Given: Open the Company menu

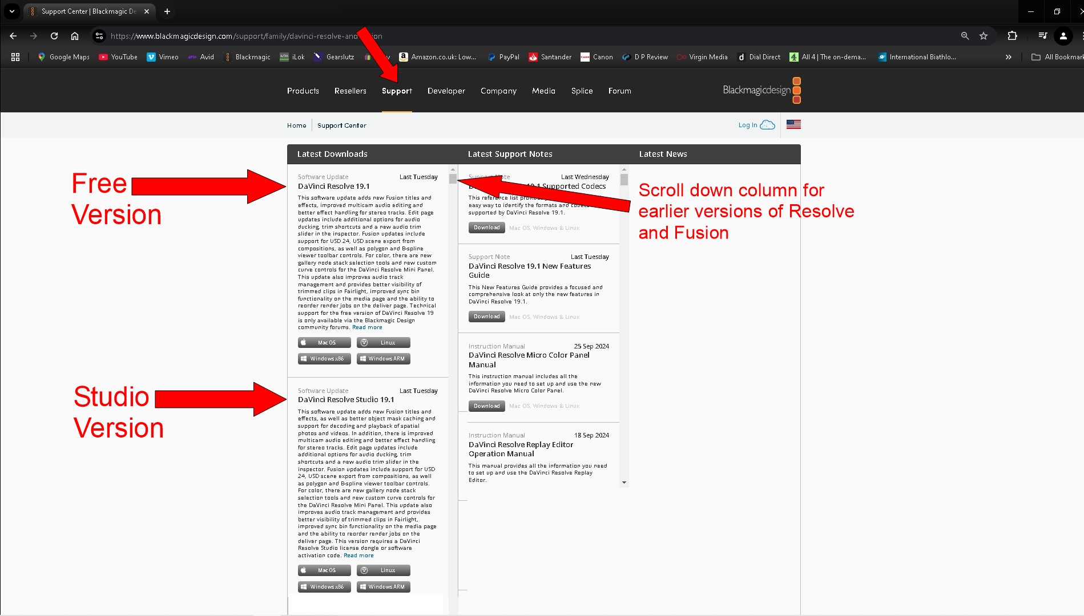Looking at the screenshot, I should (x=498, y=91).
